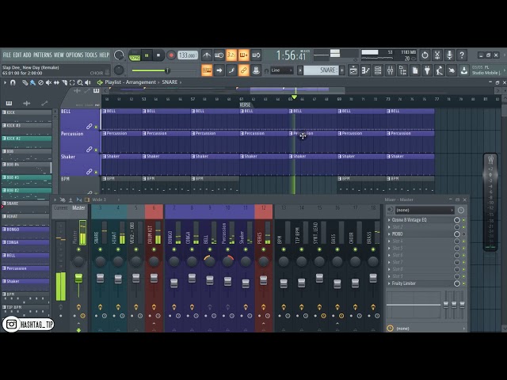Open the SNARE pattern selector

[x=321, y=70]
